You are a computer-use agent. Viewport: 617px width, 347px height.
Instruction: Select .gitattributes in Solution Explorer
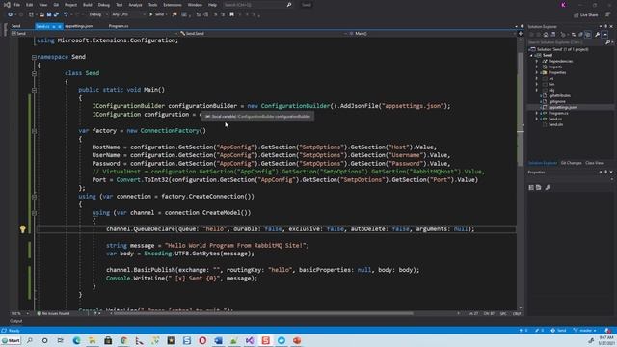click(x=559, y=95)
